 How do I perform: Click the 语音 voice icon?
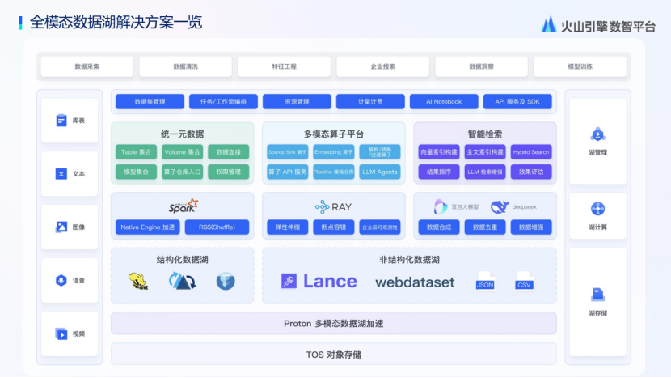coord(61,280)
